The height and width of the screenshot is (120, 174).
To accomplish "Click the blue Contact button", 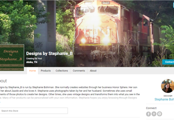I will (168, 62).
